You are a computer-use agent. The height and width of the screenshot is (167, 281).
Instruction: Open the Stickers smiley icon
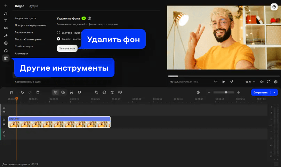coord(6,43)
